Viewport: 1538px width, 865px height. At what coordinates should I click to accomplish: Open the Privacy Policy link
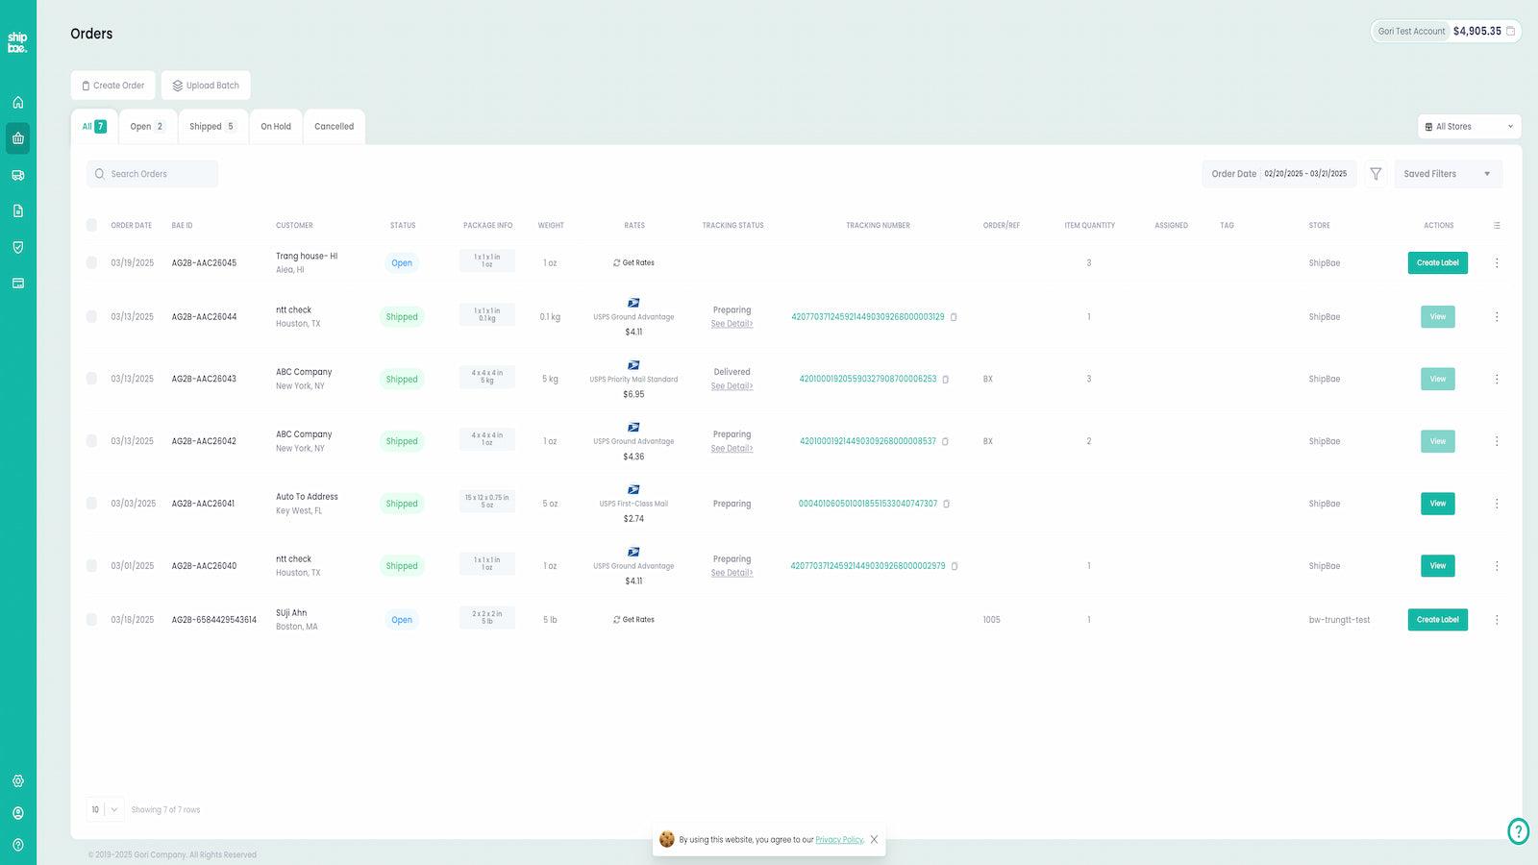[x=838, y=840]
